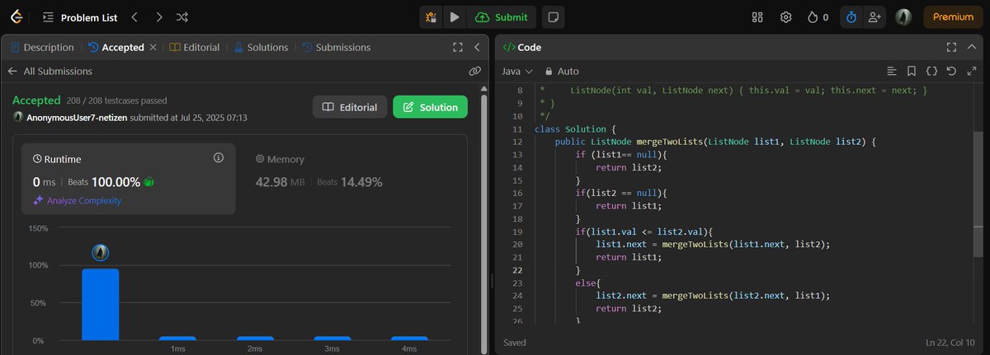The width and height of the screenshot is (990, 355).
Task: Click the 1ms runtime bar
Action: [177, 338]
